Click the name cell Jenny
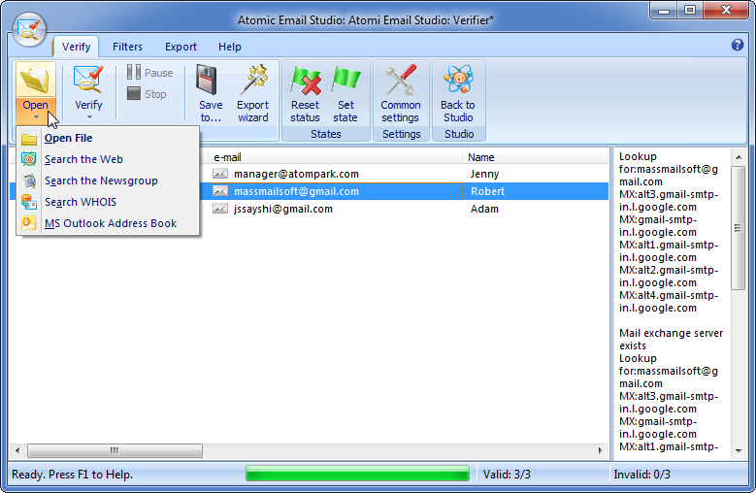 484,174
